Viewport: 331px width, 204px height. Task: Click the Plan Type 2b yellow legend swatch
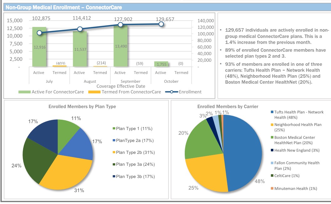pos(114,153)
